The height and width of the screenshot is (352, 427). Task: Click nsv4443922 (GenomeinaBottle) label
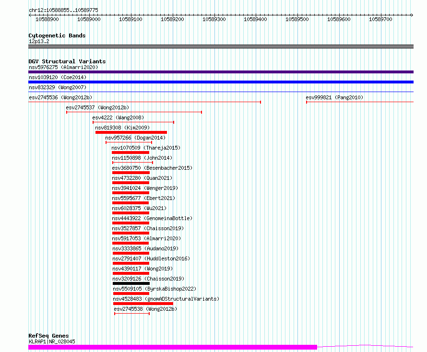[152, 218]
